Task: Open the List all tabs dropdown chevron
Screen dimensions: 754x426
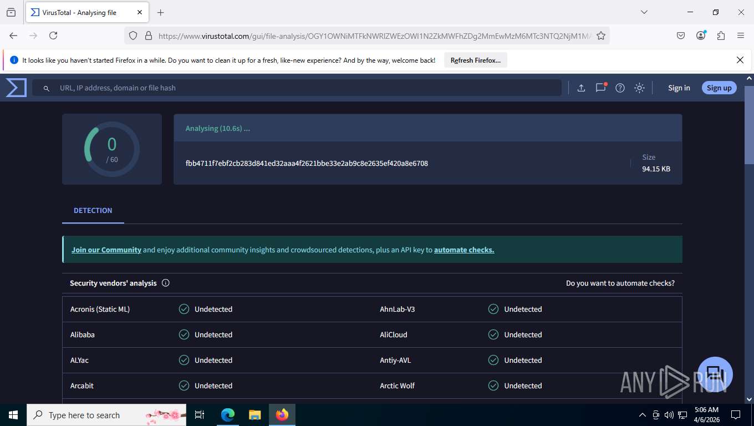Action: point(644,12)
